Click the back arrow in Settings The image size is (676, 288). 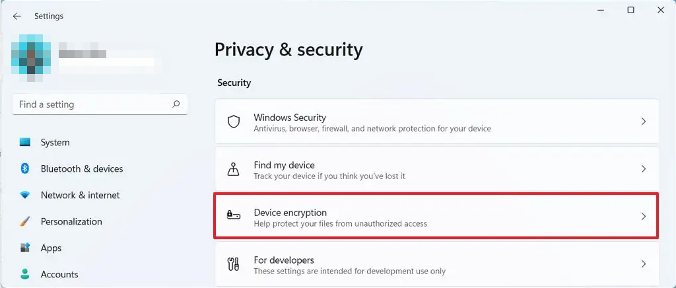click(x=17, y=16)
